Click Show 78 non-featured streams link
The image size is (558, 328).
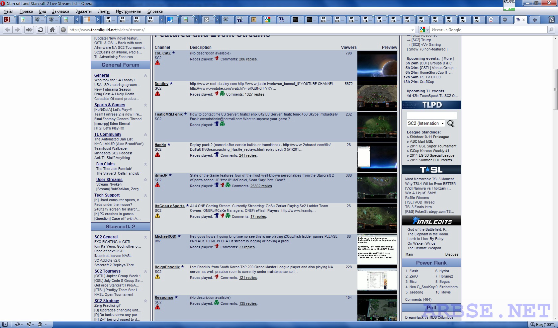click(x=427, y=49)
